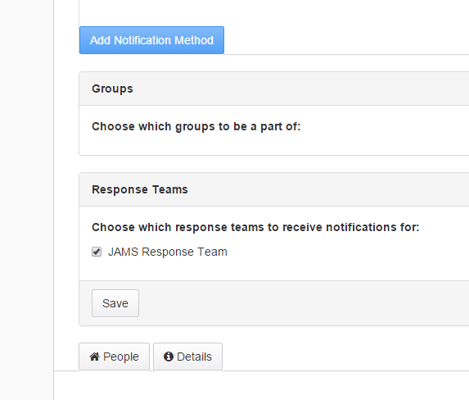
Task: Click the word People beside home icon
Action: coord(121,357)
